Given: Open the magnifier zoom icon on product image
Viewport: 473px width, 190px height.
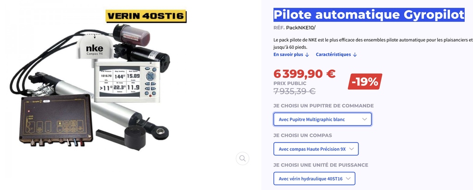Looking at the screenshot, I should click(243, 158).
